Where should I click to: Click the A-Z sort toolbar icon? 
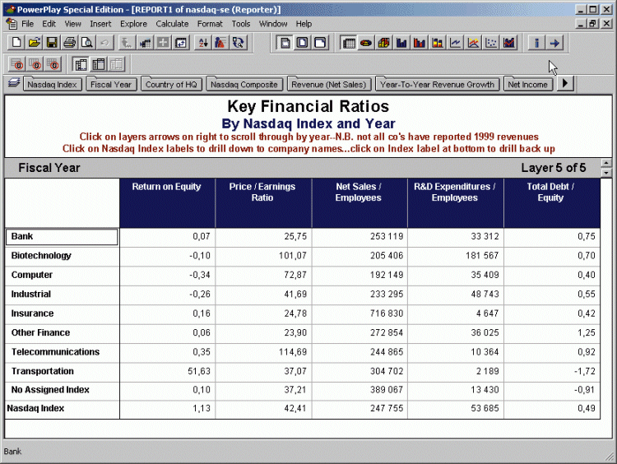203,43
